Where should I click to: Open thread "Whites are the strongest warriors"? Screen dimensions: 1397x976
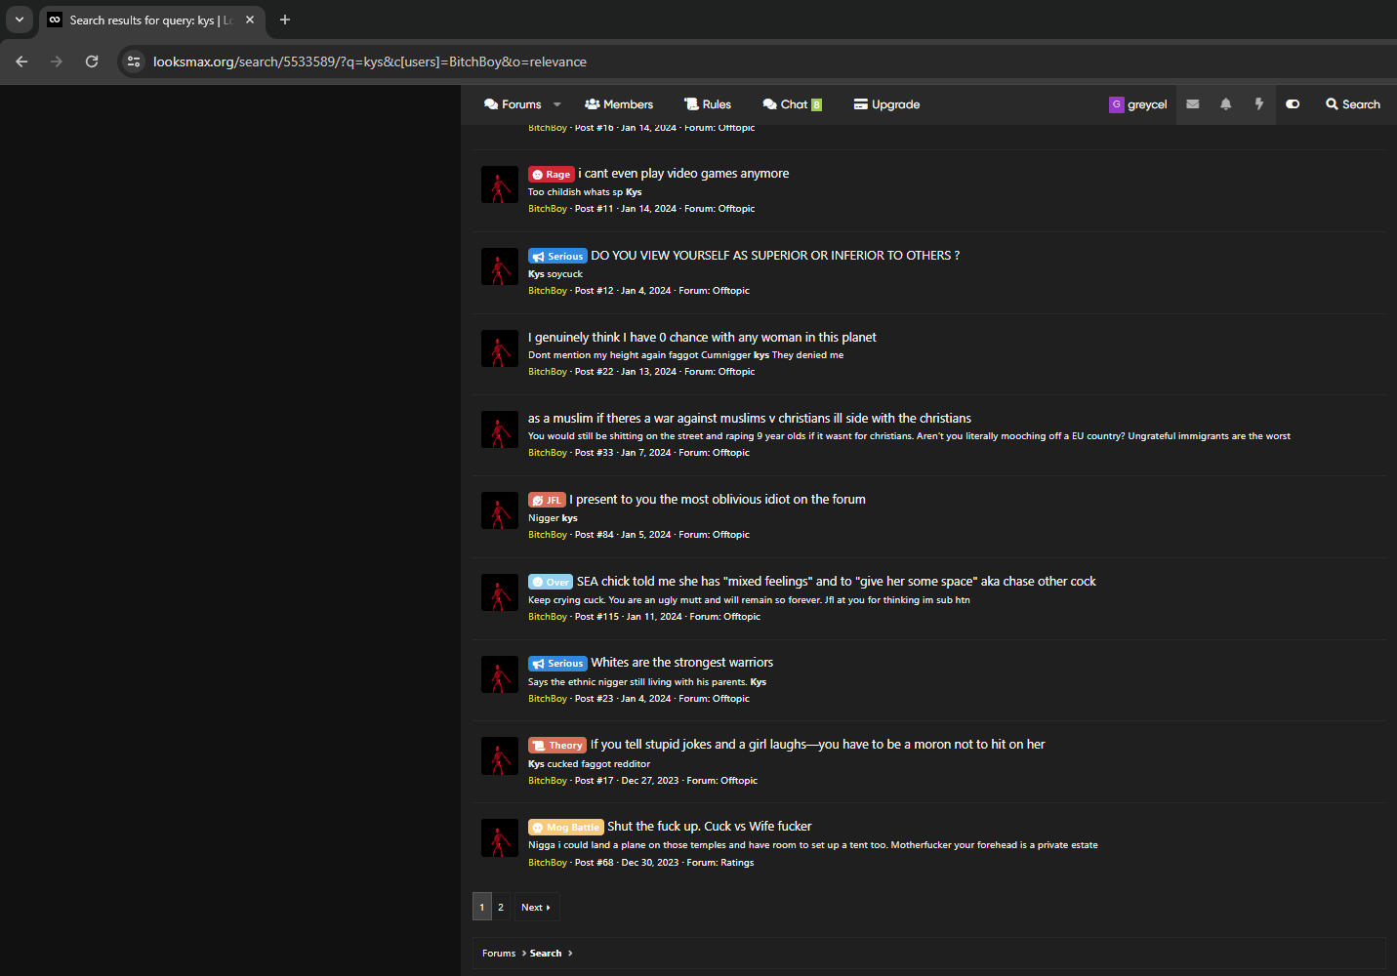(x=681, y=663)
